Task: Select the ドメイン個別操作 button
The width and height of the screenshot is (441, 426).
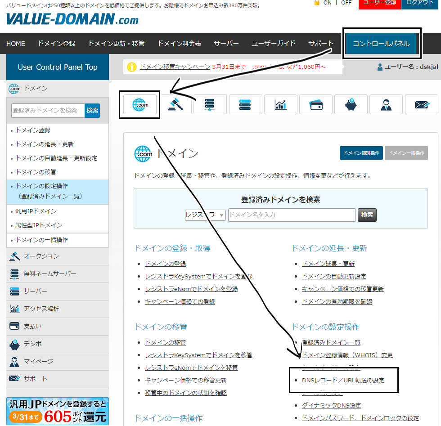Action: click(x=361, y=153)
